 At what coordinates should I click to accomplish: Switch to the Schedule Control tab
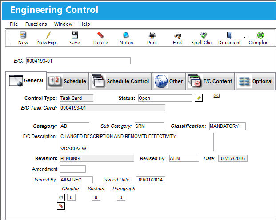120,81
